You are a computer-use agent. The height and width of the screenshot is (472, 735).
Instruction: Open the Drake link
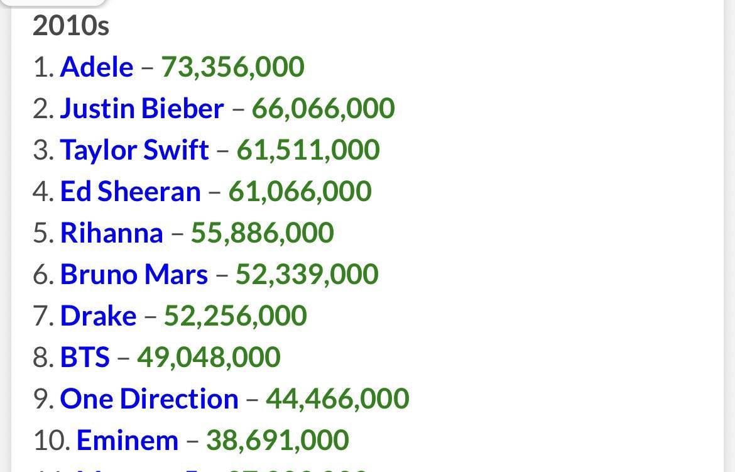pos(99,316)
